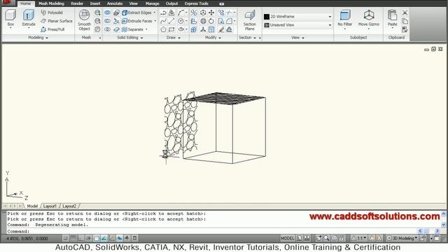The height and width of the screenshot is (252, 448).
Task: Toggle Dynamic UCS in status bar
Action: click(x=112, y=238)
